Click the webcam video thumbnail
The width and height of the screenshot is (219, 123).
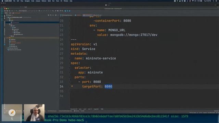(x=34, y=113)
